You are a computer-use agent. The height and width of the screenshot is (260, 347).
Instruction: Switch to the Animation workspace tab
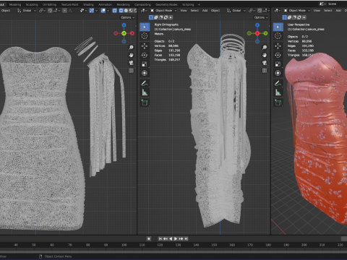coord(105,4)
